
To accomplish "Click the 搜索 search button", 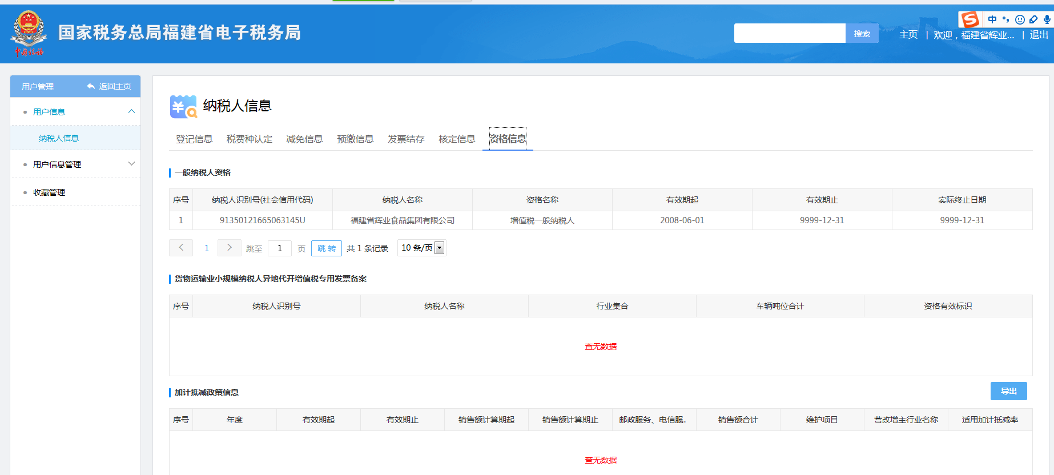I will point(862,34).
